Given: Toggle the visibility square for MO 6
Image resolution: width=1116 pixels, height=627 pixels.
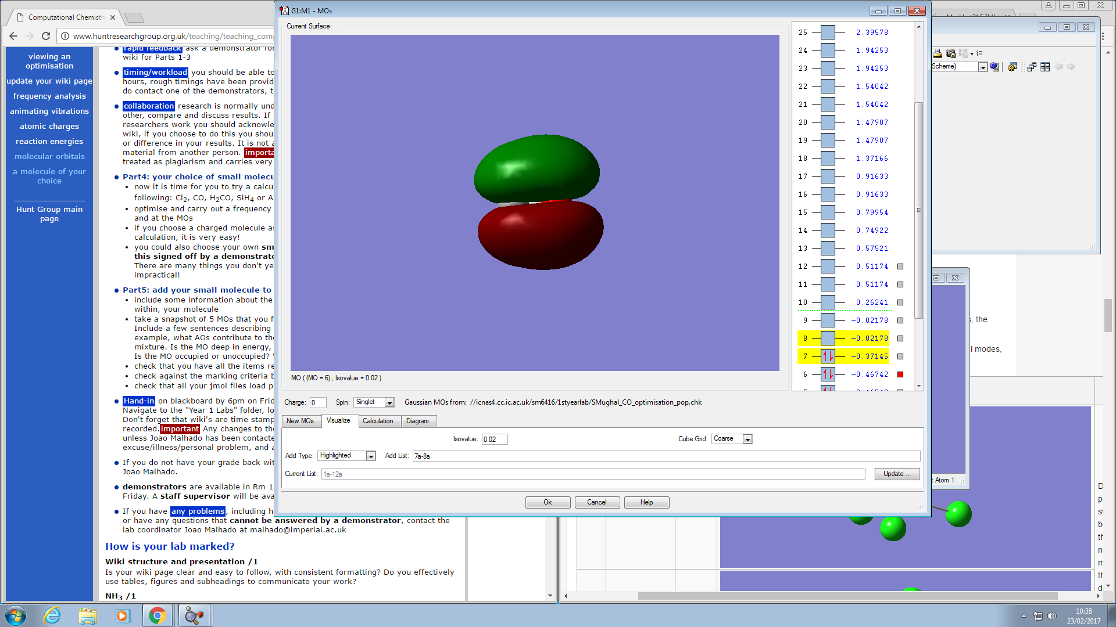Looking at the screenshot, I should point(900,374).
